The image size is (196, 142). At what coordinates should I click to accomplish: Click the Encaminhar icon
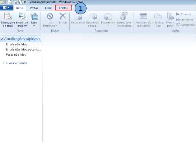coord(108,17)
